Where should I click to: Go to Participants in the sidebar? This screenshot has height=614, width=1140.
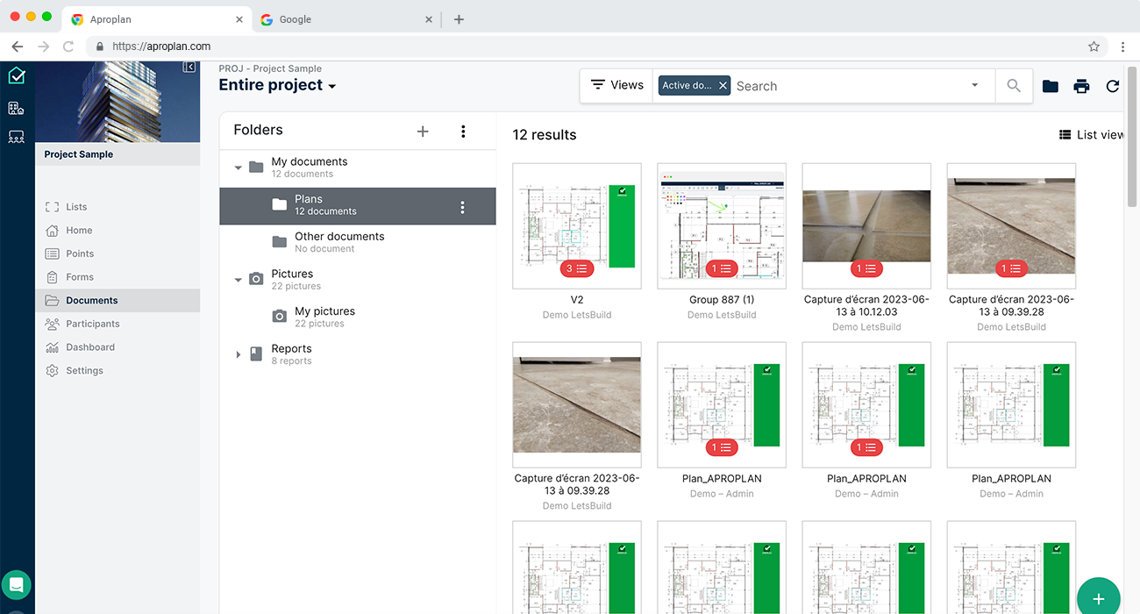[x=92, y=324]
